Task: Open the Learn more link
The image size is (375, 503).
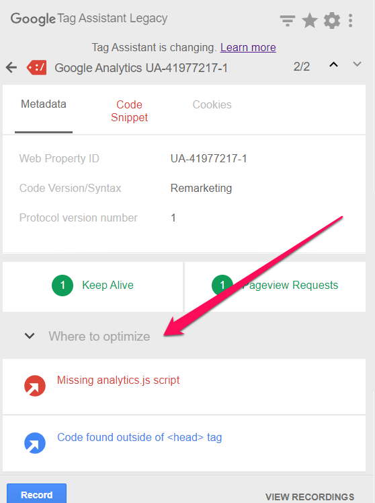Action: click(x=248, y=48)
